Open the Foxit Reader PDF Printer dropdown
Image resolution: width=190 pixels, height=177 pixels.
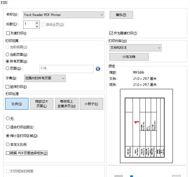tap(64, 15)
